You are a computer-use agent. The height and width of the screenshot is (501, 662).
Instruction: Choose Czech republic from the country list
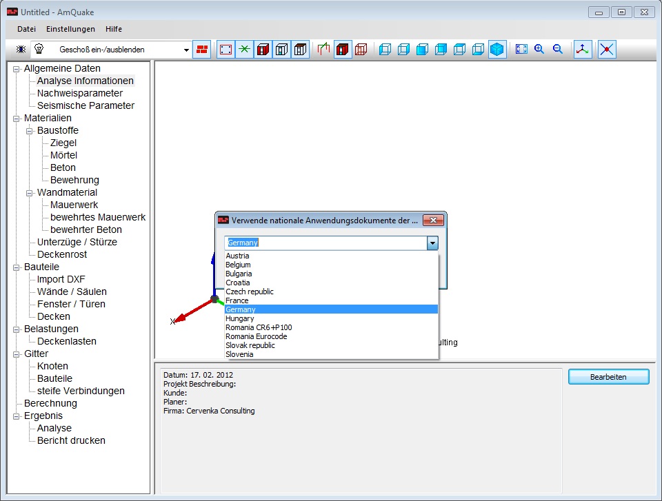[x=332, y=292]
